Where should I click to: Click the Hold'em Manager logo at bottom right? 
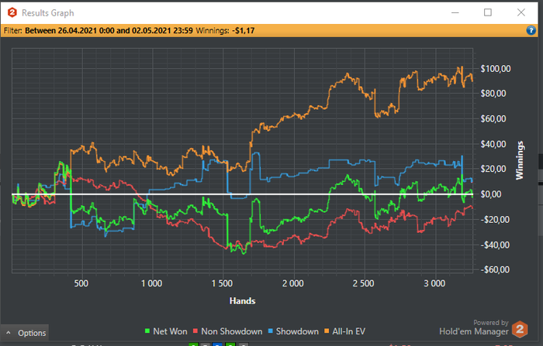(x=520, y=329)
